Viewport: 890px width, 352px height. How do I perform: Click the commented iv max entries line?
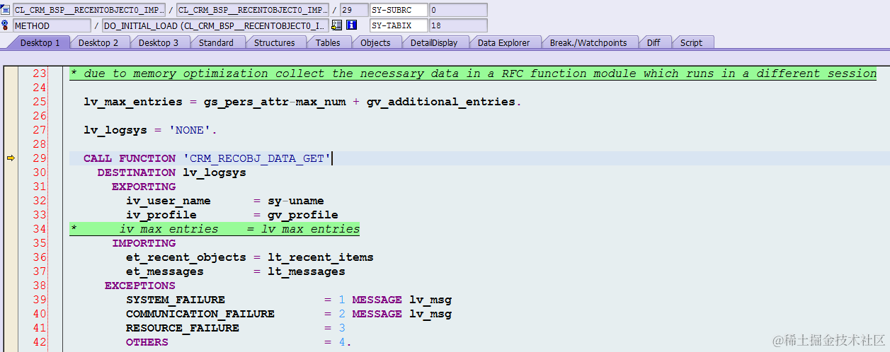pyautogui.click(x=215, y=229)
